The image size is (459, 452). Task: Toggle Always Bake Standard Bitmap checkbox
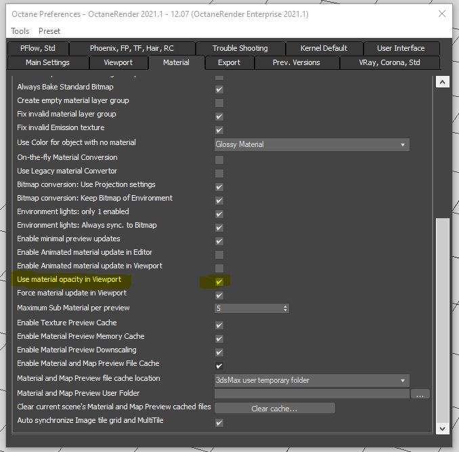click(x=219, y=89)
